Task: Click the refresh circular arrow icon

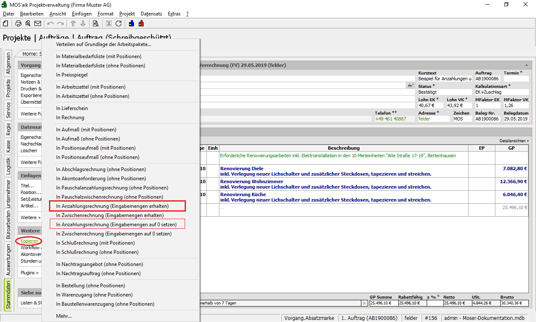Action: tap(119, 23)
